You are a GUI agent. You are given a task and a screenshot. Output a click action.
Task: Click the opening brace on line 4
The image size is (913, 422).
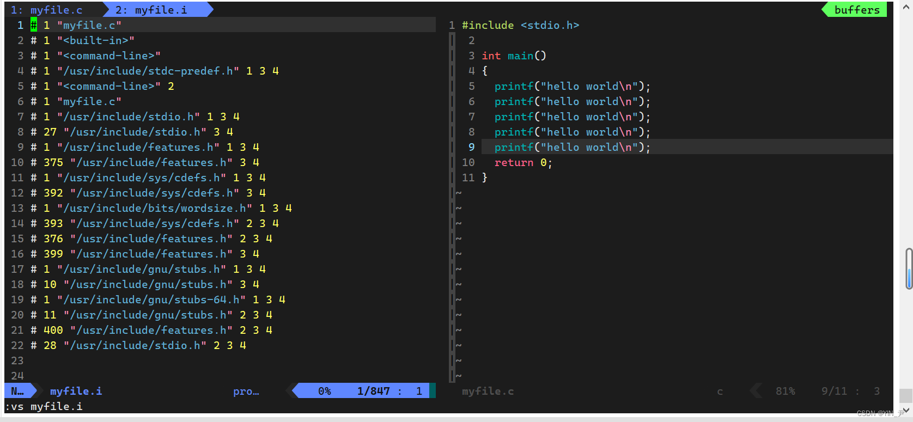click(x=485, y=71)
